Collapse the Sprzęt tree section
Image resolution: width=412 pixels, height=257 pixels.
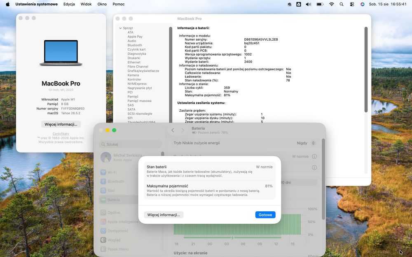120,28
